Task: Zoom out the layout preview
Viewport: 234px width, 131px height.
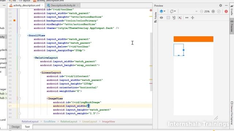Action: (201, 11)
